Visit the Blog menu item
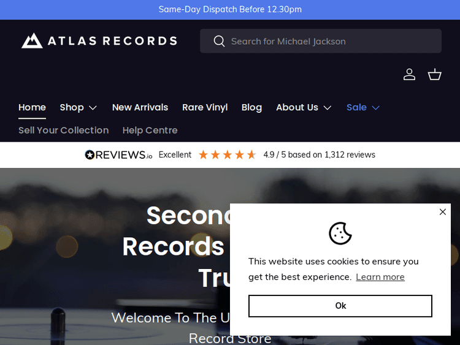Screen dimensions: 460x345 251,107
